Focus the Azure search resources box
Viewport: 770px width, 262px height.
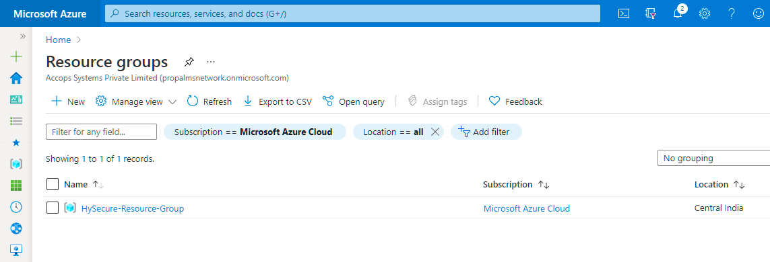tap(352, 13)
